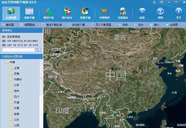Open the 关于 about info icon
Image resolution: width=186 pixels, height=128 pixels.
[179, 13]
